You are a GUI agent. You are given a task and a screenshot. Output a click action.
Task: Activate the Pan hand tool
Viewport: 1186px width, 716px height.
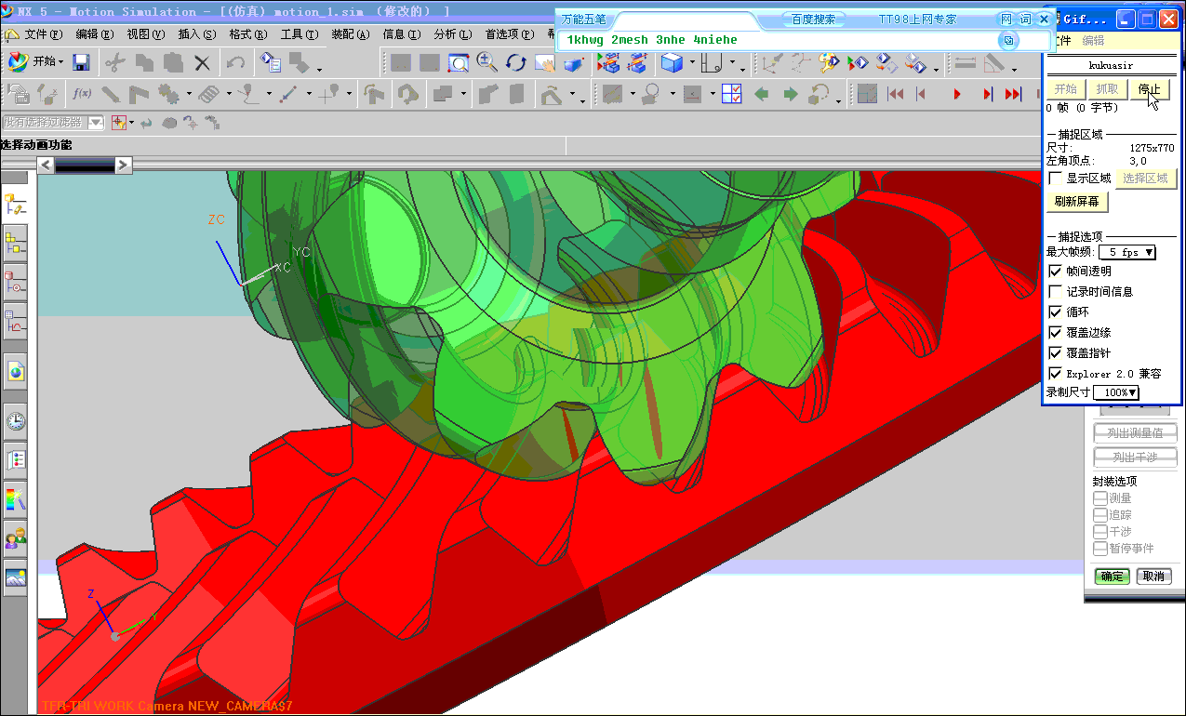click(544, 62)
